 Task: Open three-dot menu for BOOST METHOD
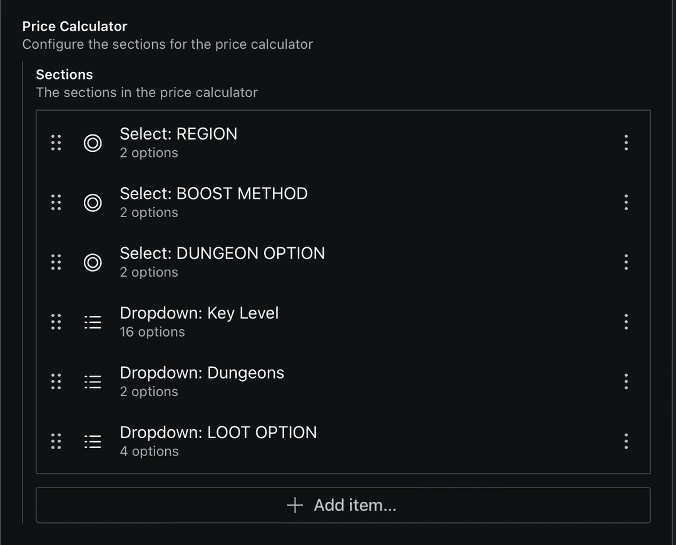[x=626, y=202]
